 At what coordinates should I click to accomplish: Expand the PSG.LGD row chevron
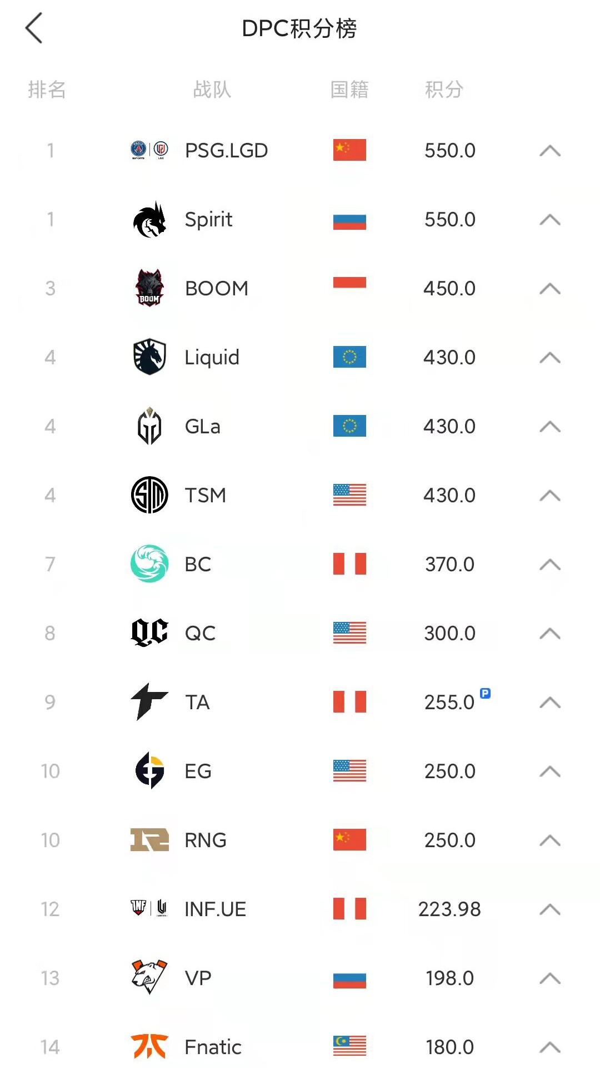click(549, 151)
